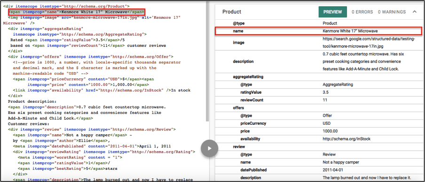This screenshot has height=182, width=425.
Task: Select the review row in results
Action: pyautogui.click(x=318, y=146)
